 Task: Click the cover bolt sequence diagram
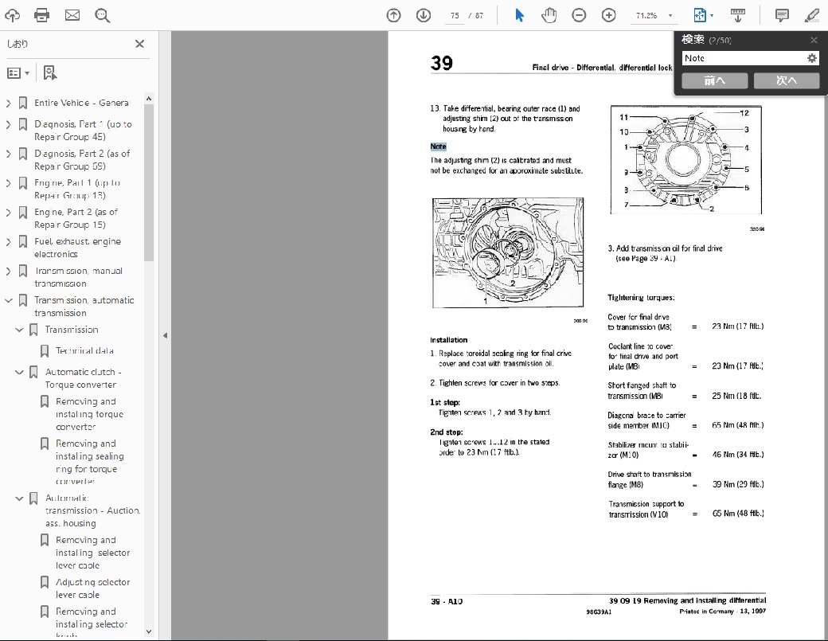(x=686, y=159)
